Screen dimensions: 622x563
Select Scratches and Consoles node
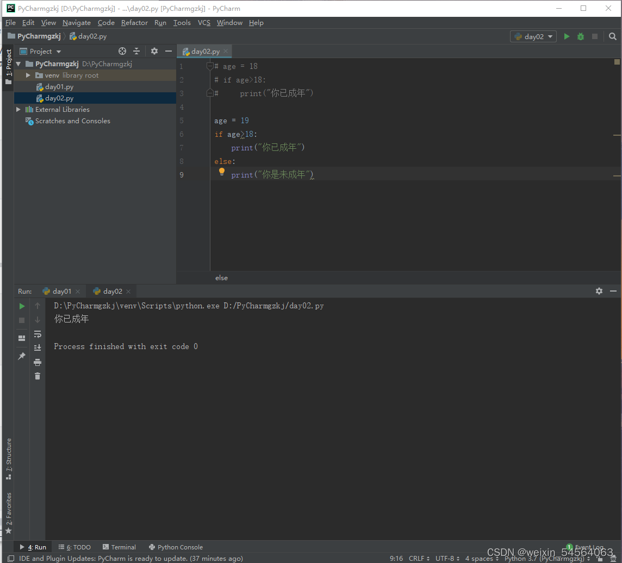73,121
